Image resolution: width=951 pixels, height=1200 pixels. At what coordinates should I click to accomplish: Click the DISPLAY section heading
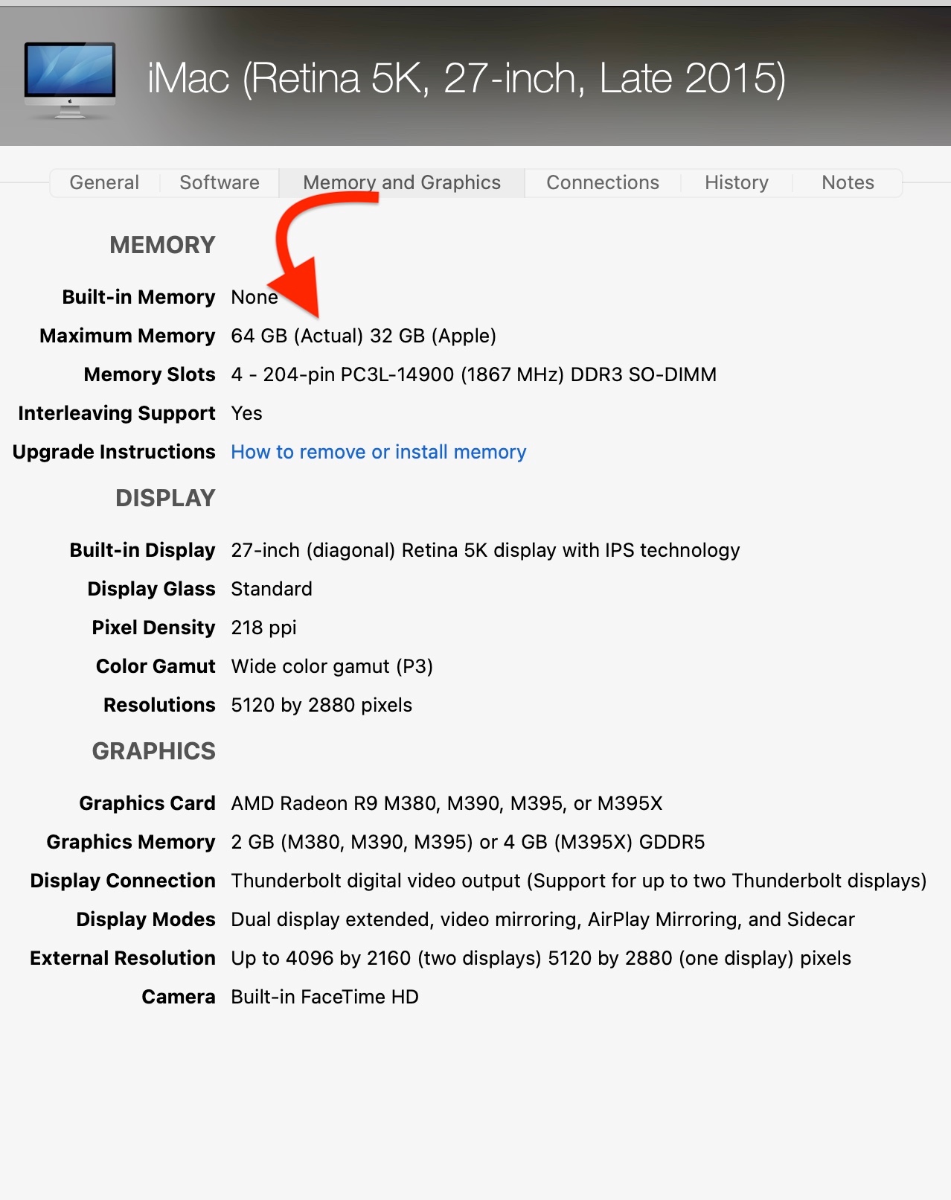(x=165, y=498)
